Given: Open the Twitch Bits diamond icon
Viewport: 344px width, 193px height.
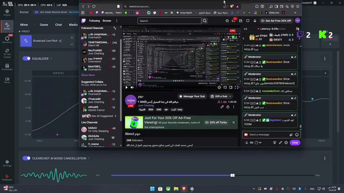Looking at the screenshot, I should (x=255, y=21).
